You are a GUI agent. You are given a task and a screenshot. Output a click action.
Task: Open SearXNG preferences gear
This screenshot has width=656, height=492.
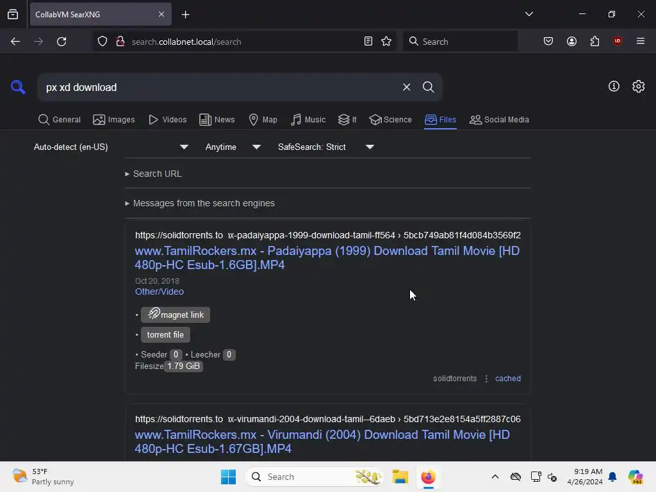click(638, 86)
